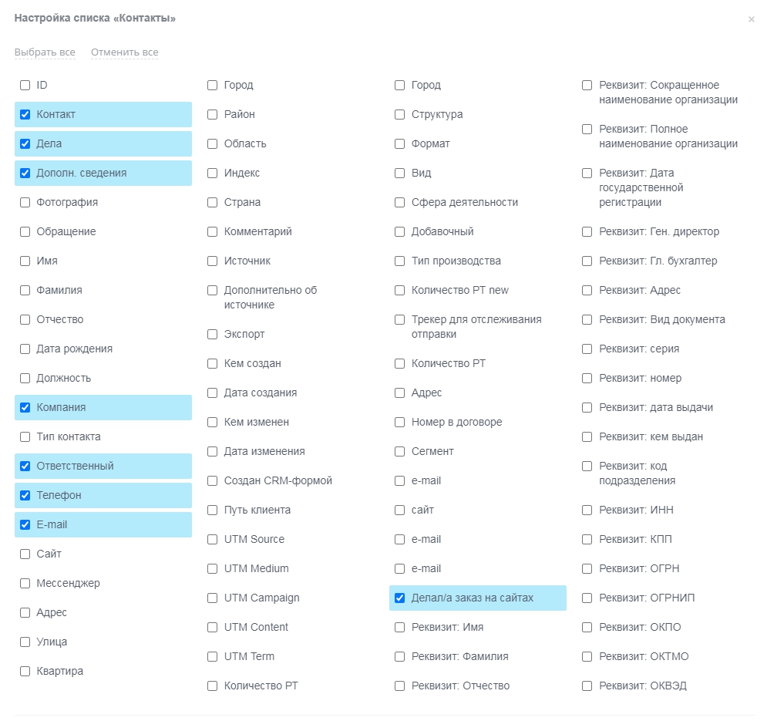Select the UTM Source column
The height and width of the screenshot is (721, 767).
(x=212, y=540)
